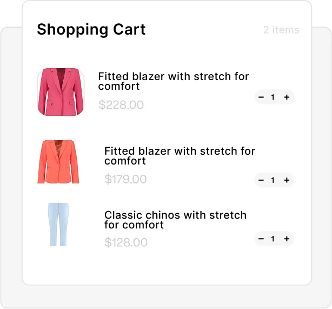
Task: Select the quantity value for the chinos
Action: 273,239
